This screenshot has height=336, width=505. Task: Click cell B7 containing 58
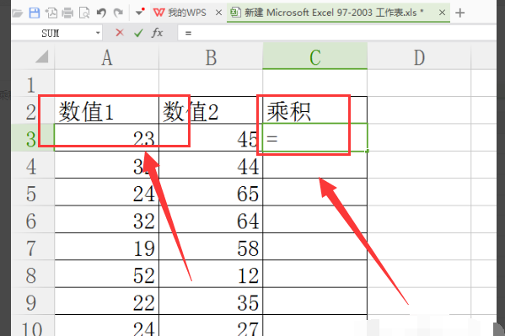pyautogui.click(x=211, y=247)
